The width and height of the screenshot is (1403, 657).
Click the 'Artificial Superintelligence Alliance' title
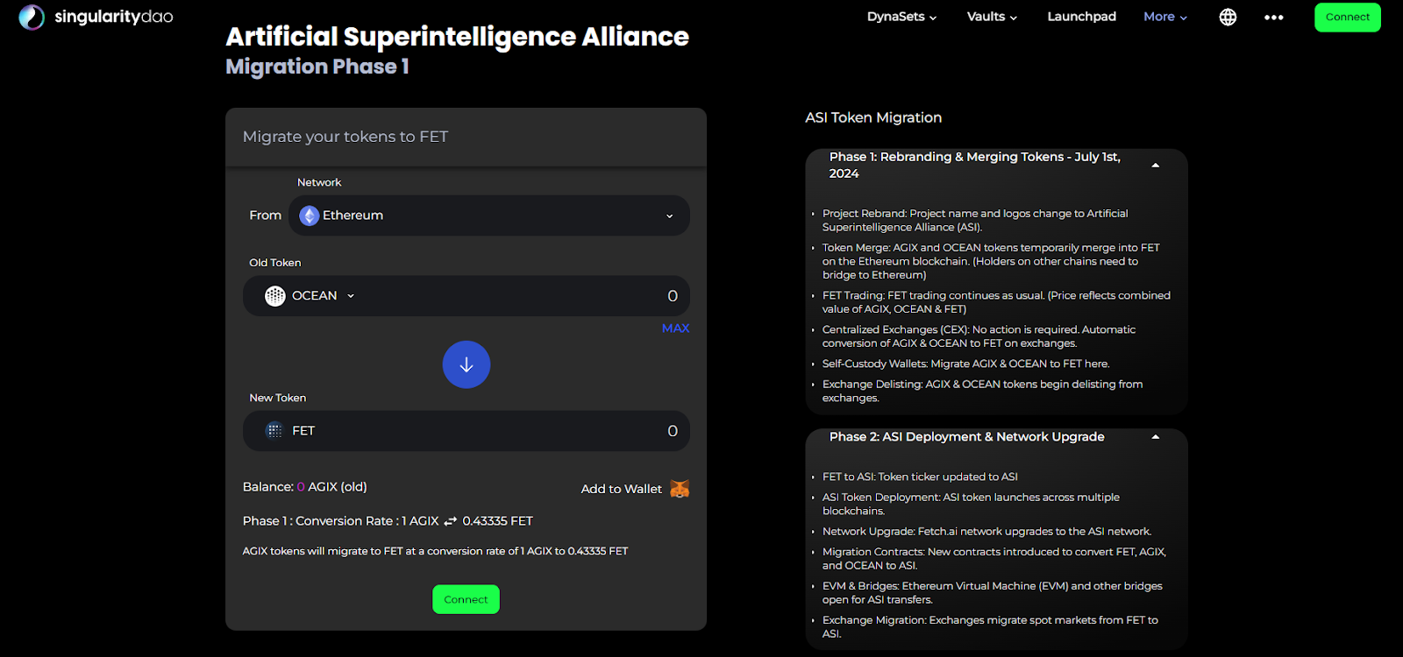pyautogui.click(x=457, y=37)
